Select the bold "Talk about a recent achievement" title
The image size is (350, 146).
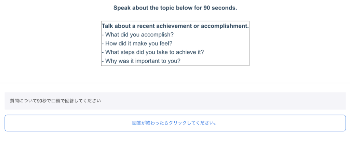tap(175, 26)
